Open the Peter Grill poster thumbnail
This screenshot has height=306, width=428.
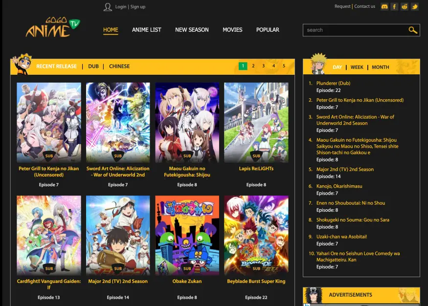click(x=49, y=123)
